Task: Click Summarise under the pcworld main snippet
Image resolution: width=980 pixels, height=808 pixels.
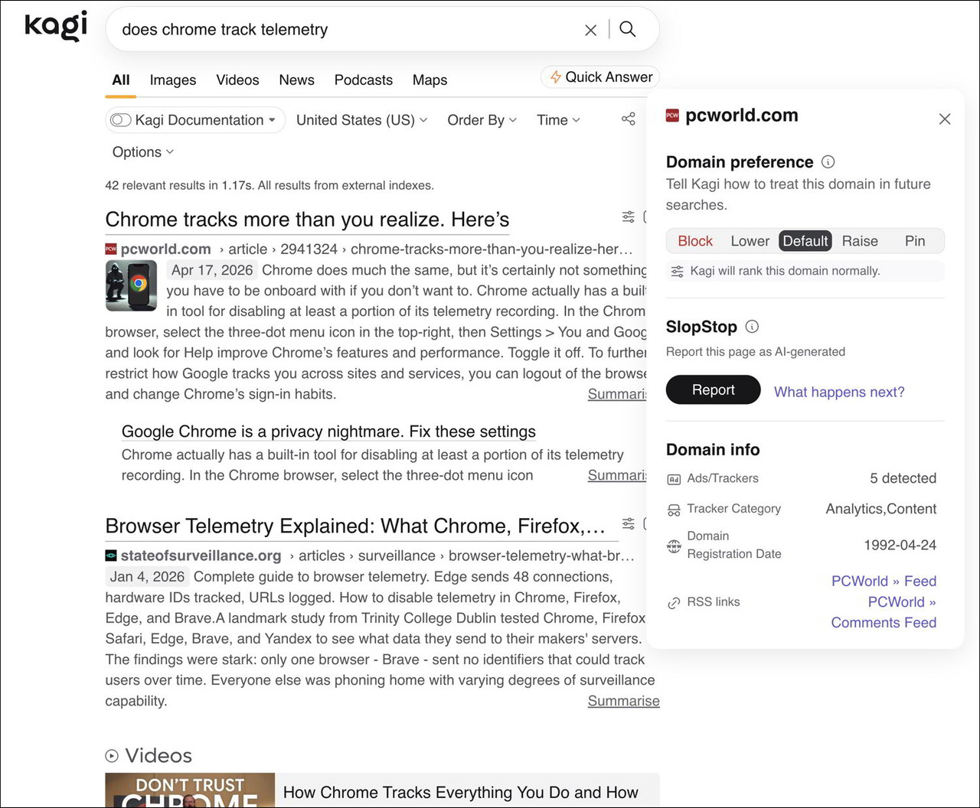Action: [617, 394]
